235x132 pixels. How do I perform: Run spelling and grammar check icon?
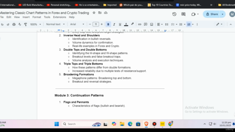click(x=19, y=24)
